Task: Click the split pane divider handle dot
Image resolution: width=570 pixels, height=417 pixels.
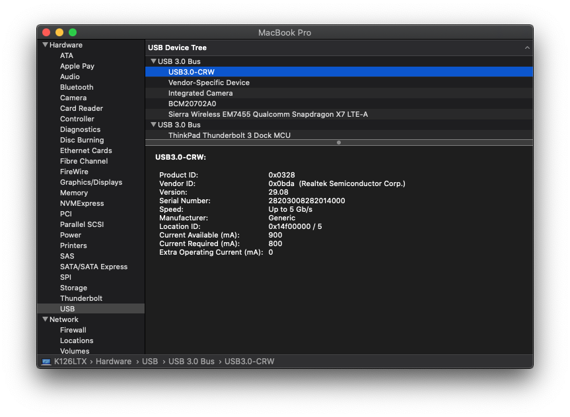Action: pyautogui.click(x=339, y=143)
